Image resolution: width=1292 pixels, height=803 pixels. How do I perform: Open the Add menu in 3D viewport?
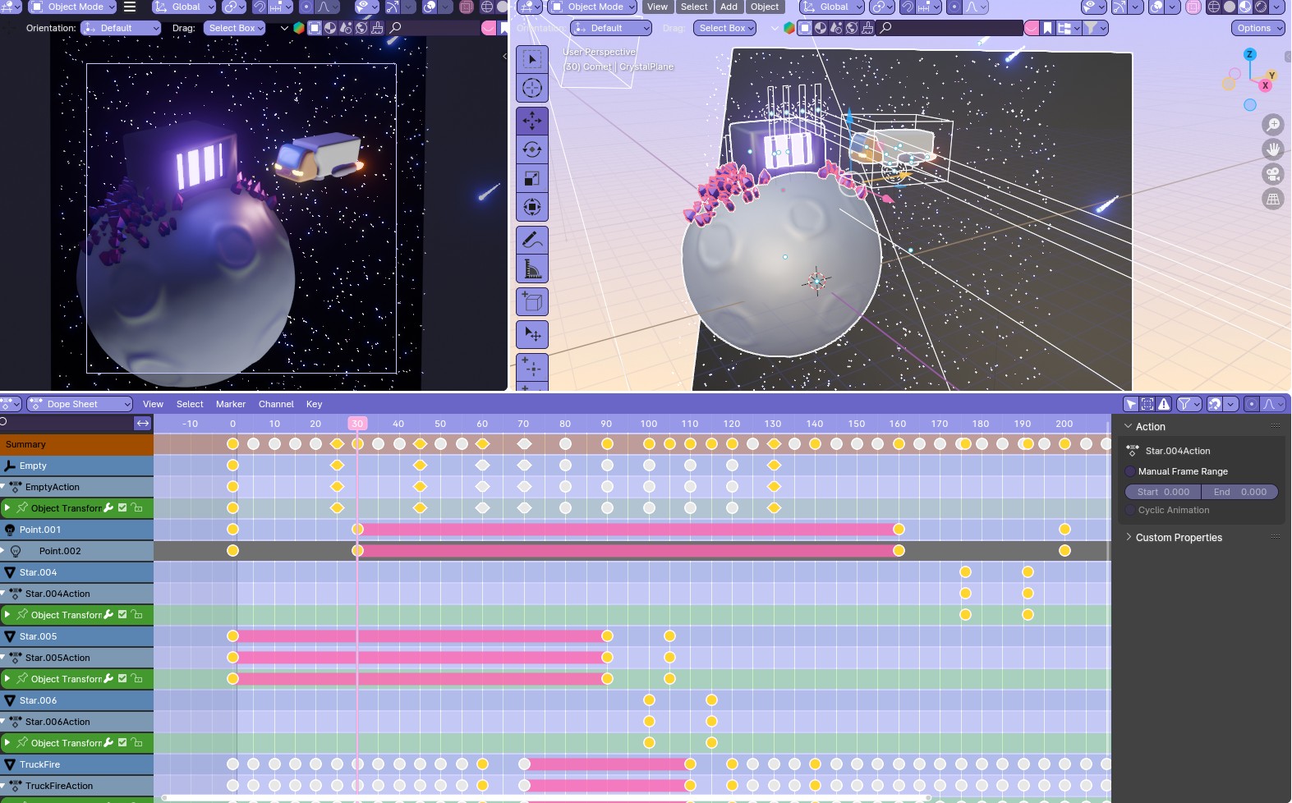coord(729,7)
